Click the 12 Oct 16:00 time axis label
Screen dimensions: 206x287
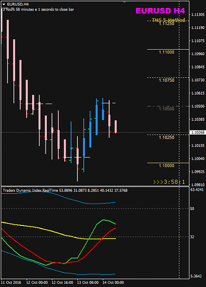tap(62, 282)
